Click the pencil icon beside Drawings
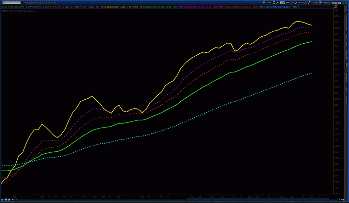 coord(296,3)
